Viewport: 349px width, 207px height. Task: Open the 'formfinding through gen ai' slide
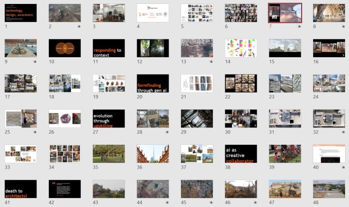click(x=153, y=84)
